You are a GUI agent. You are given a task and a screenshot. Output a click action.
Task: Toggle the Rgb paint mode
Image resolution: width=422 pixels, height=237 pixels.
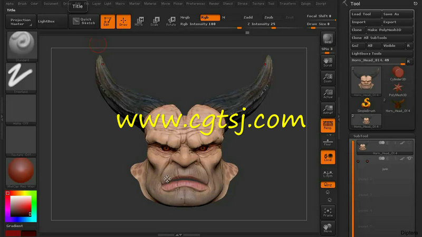(210, 17)
